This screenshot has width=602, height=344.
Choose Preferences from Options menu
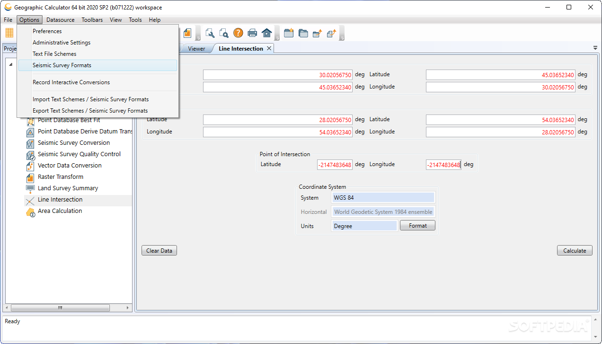pos(97,31)
